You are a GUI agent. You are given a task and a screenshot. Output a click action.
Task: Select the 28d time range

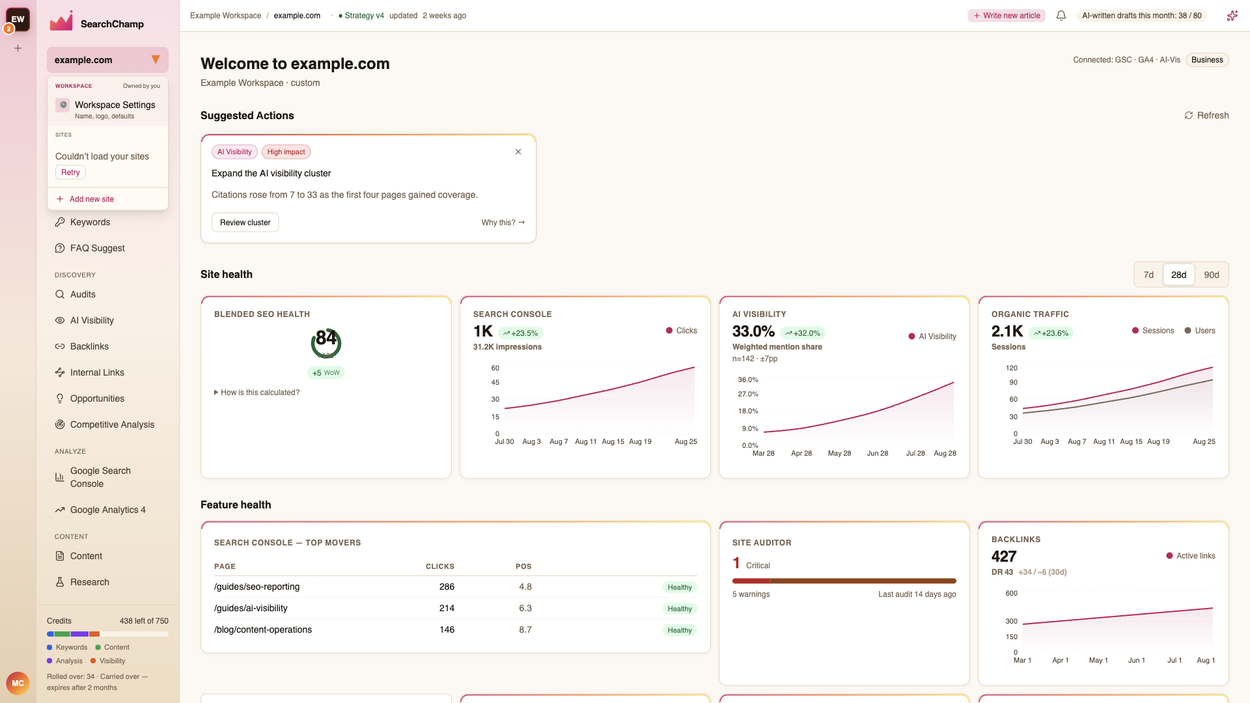click(1178, 275)
